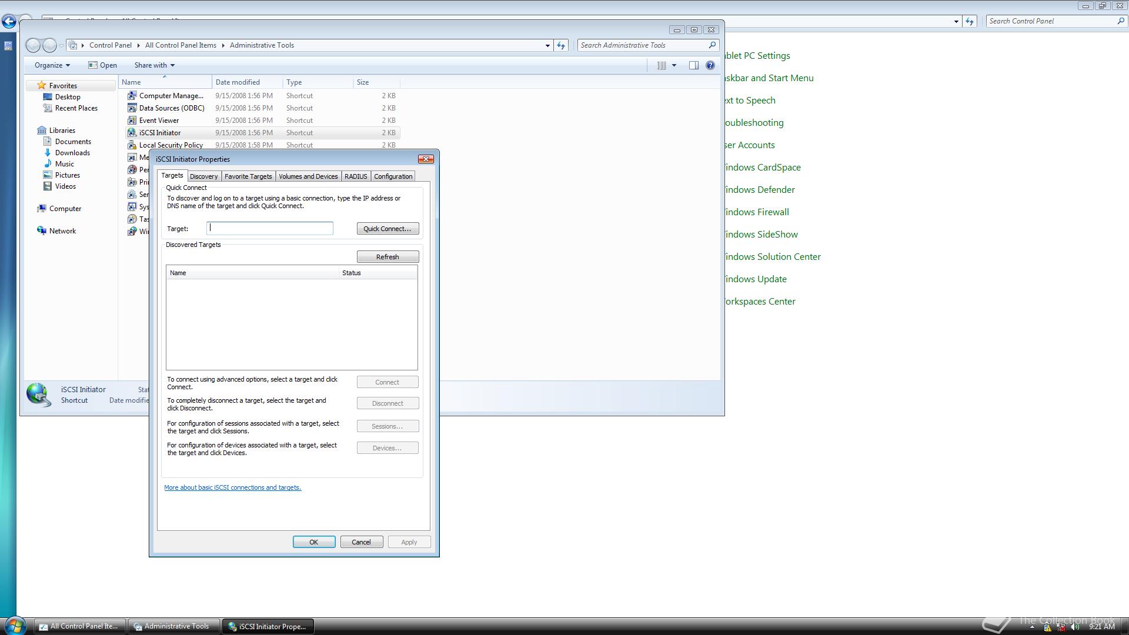Click OK in iSCSI Initiator Properties

(314, 542)
